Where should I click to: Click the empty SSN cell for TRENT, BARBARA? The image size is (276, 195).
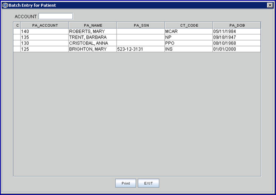pos(140,37)
